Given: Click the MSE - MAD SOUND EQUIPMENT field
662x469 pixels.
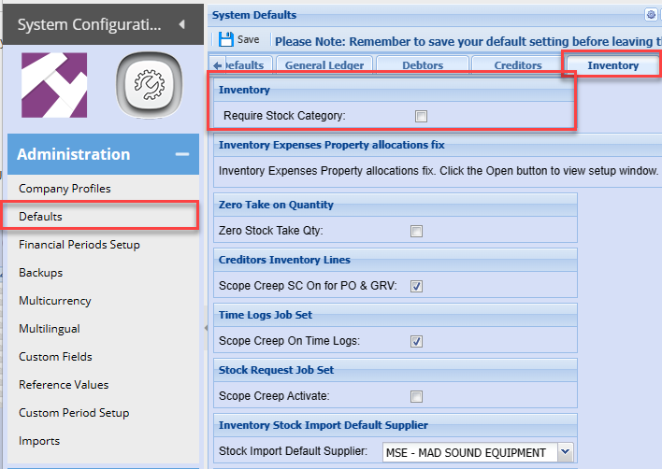Looking at the screenshot, I should (x=470, y=452).
